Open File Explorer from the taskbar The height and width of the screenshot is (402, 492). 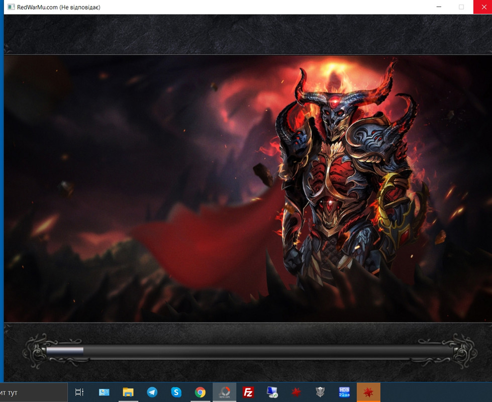click(128, 392)
